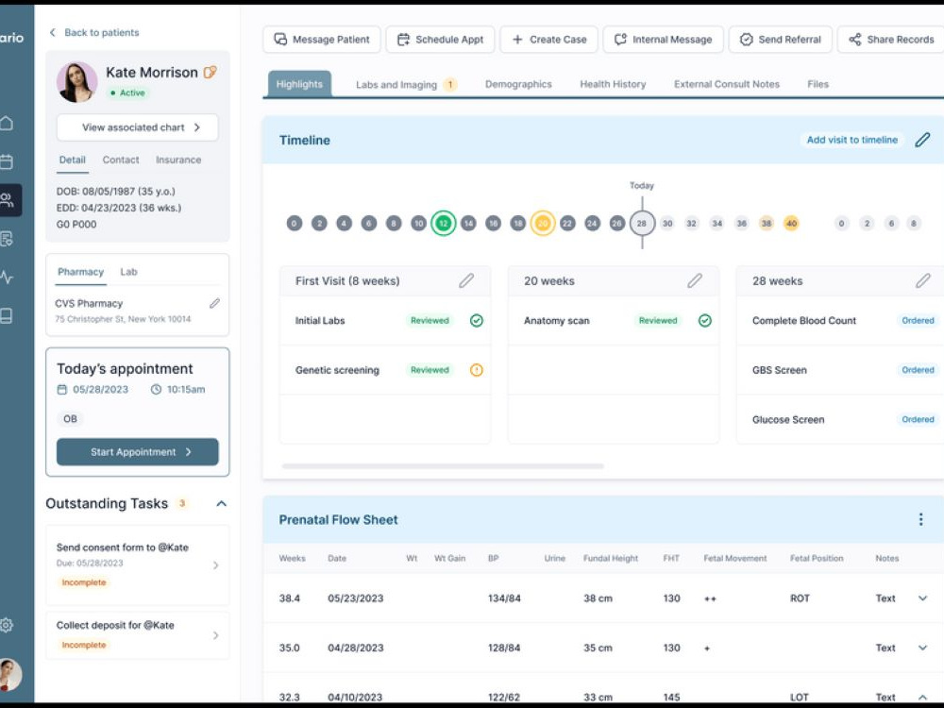The width and height of the screenshot is (944, 708).
Task: Switch to Files tab
Action: click(818, 84)
